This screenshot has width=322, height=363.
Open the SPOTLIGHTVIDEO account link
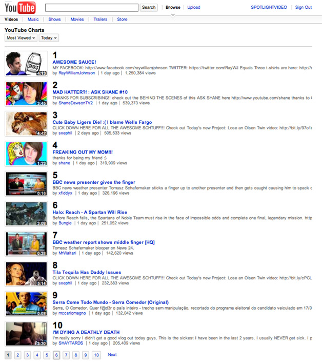(x=269, y=7)
